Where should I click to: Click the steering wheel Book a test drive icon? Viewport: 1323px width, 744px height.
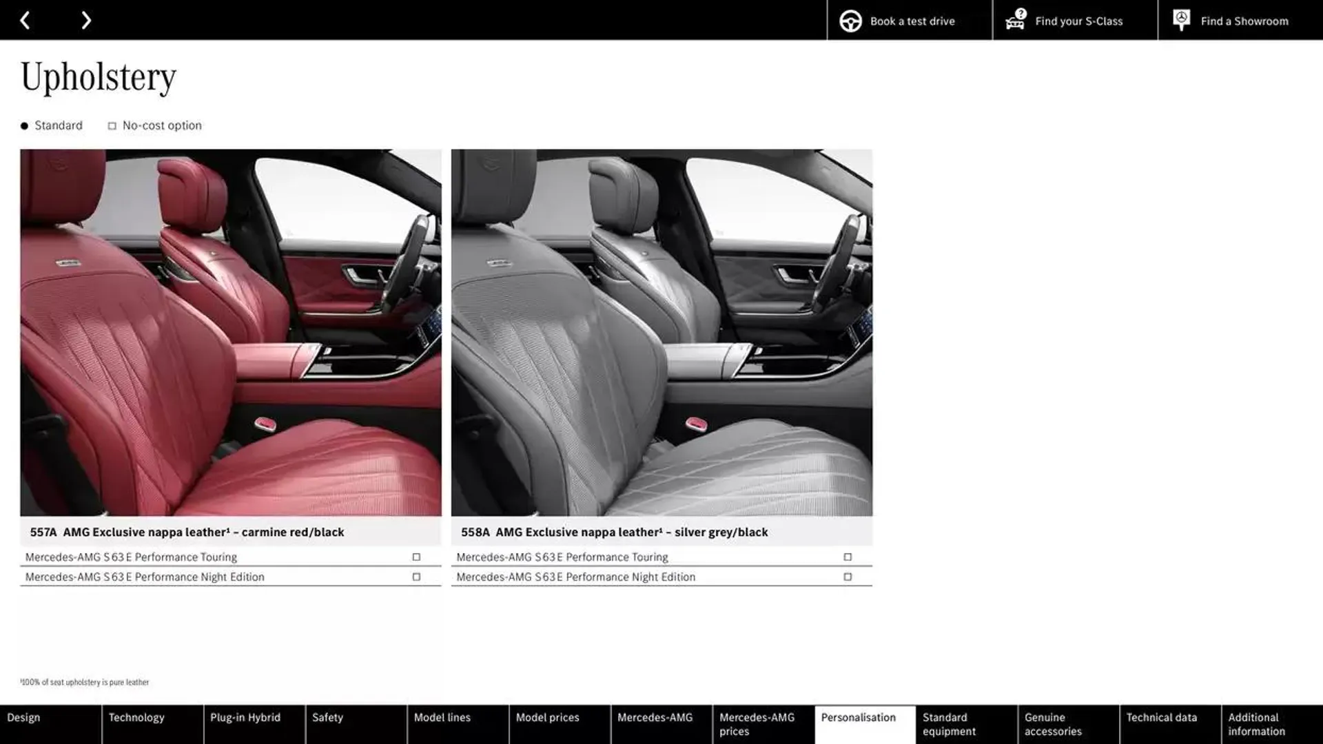tap(850, 20)
